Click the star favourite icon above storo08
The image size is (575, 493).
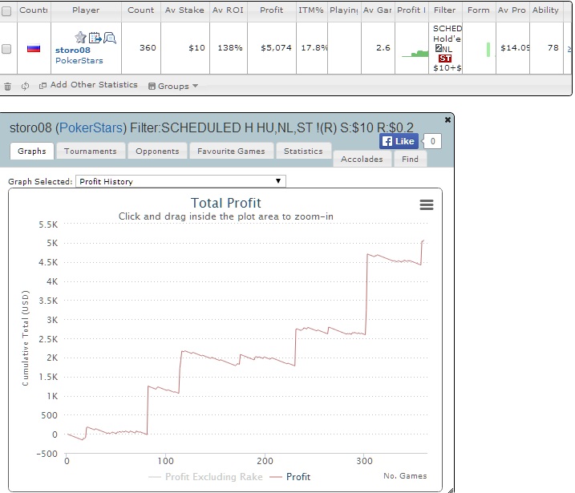pyautogui.click(x=80, y=38)
